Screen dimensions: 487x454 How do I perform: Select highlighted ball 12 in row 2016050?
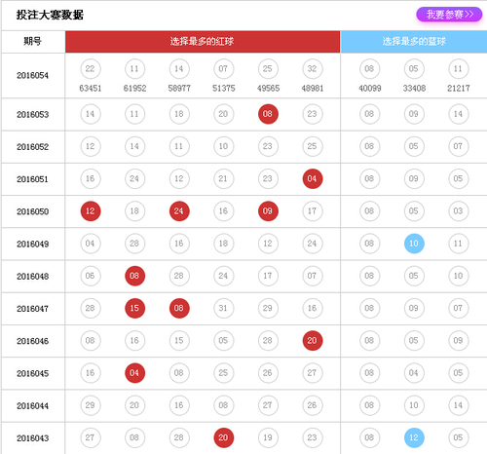pyautogui.click(x=91, y=211)
